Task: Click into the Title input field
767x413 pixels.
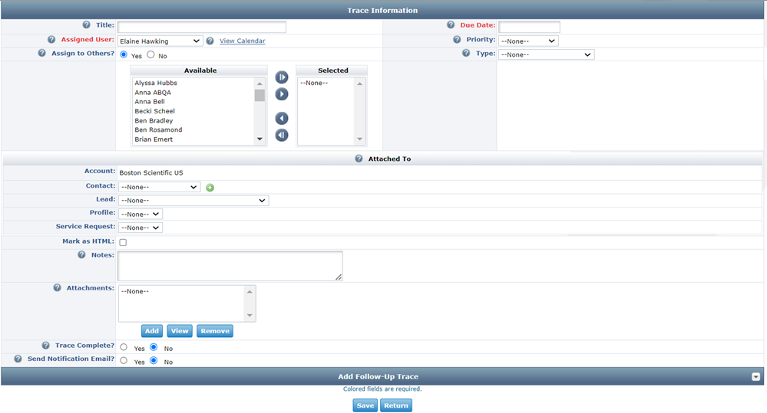Action: click(201, 27)
